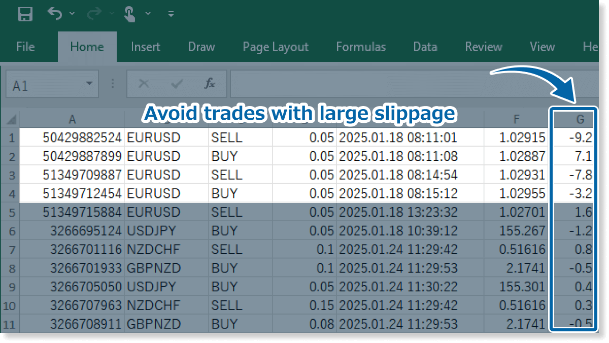Click the Cancel X icon in the formula bar
Image resolution: width=609 pixels, height=343 pixels.
tap(144, 84)
